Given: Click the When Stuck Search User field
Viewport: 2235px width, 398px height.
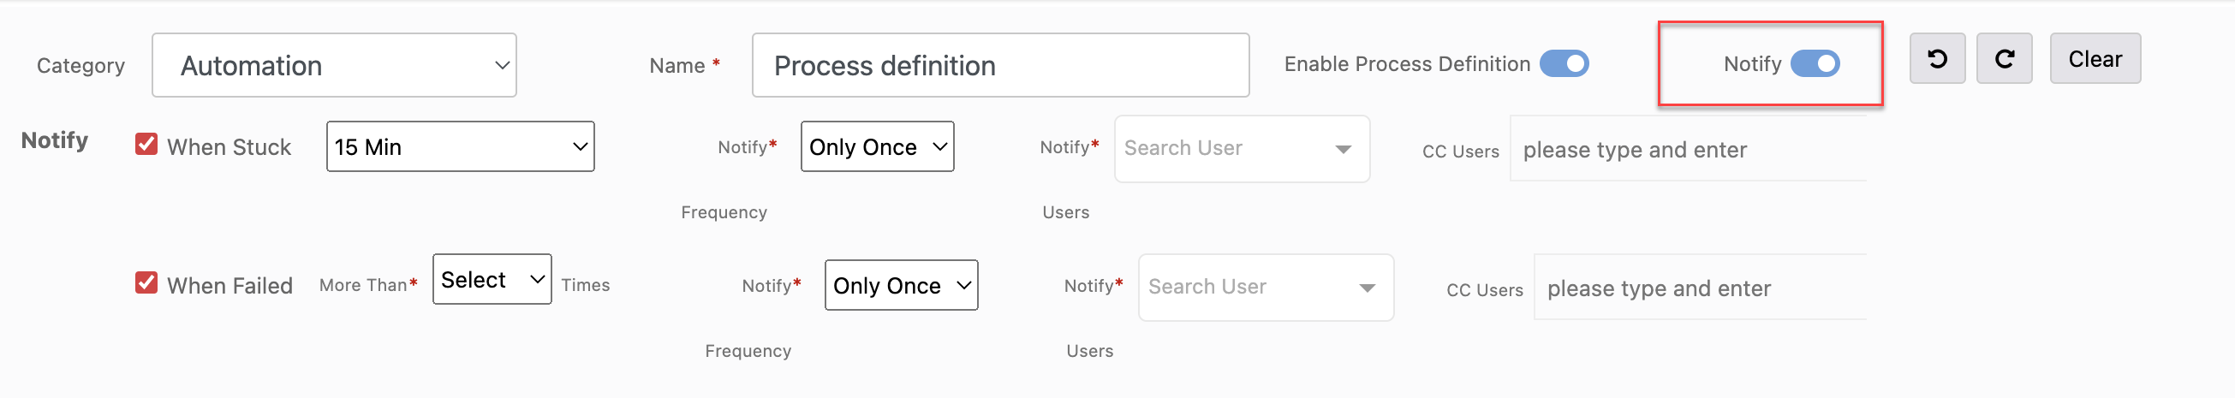Looking at the screenshot, I should [x=1242, y=149].
